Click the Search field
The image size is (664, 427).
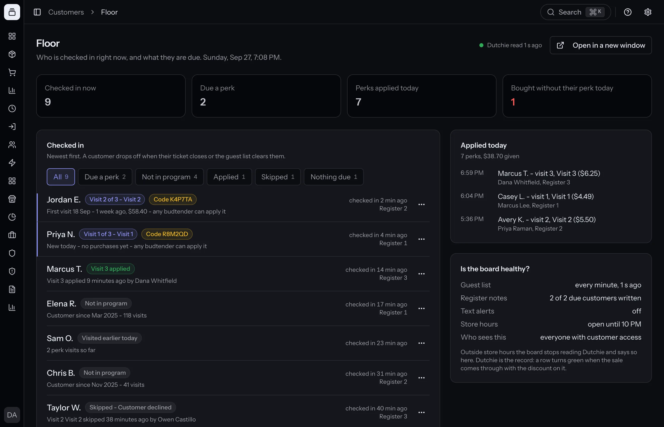pyautogui.click(x=575, y=12)
